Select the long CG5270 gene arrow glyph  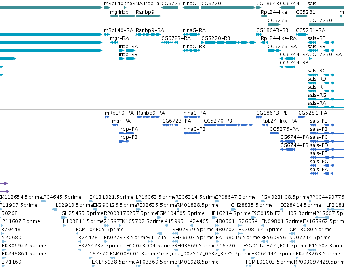(x=228, y=8)
